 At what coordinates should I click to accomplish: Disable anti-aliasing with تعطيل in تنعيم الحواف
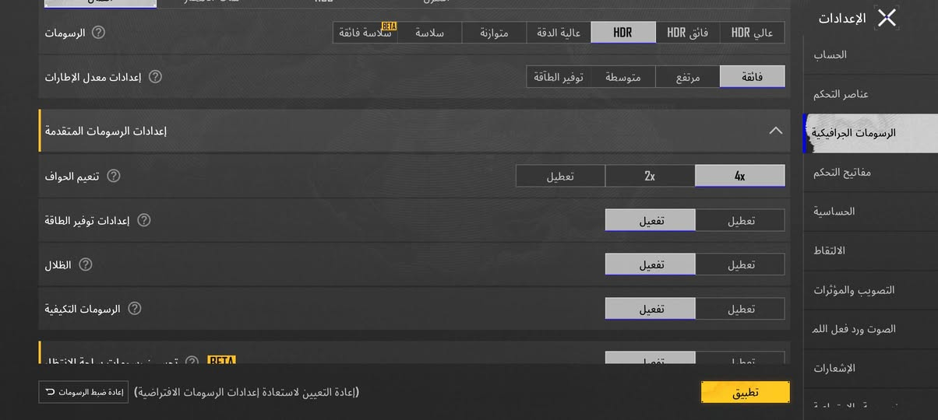coord(561,176)
